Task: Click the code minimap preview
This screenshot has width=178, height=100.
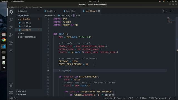Action: pos(171,20)
